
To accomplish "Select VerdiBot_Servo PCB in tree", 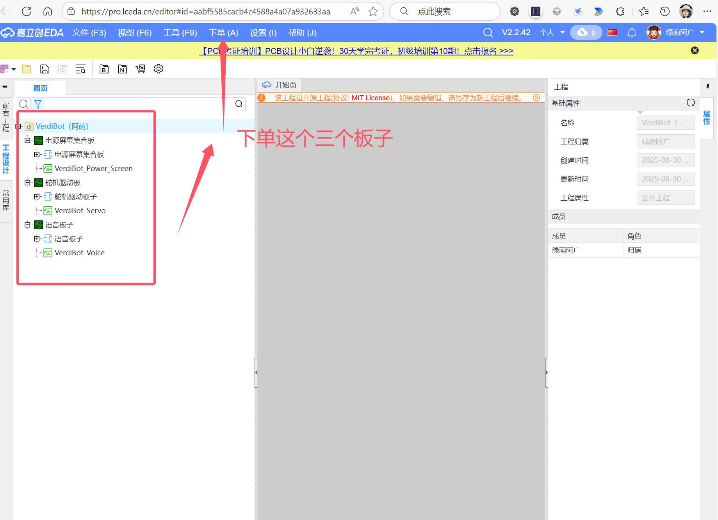I will pyautogui.click(x=80, y=210).
